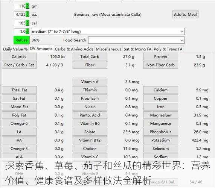
Task: Adjust the serving count spinner beside 1.0
Action: [27, 31]
